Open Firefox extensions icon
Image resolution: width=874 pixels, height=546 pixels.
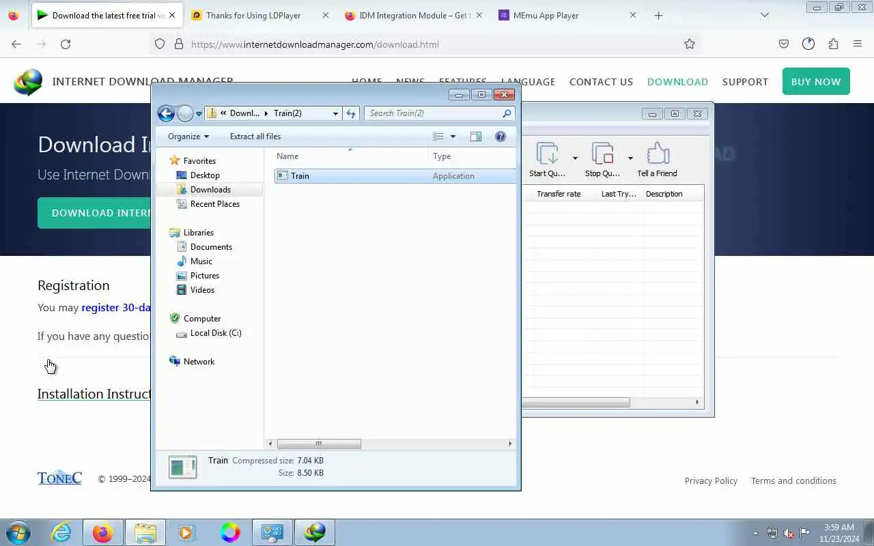coord(833,44)
